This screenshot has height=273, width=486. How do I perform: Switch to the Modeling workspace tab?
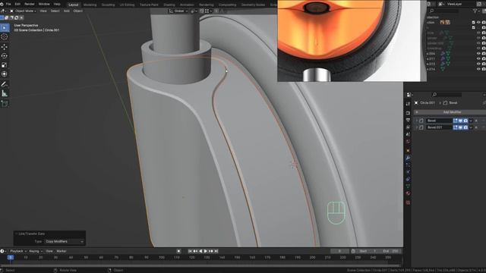coord(90,5)
